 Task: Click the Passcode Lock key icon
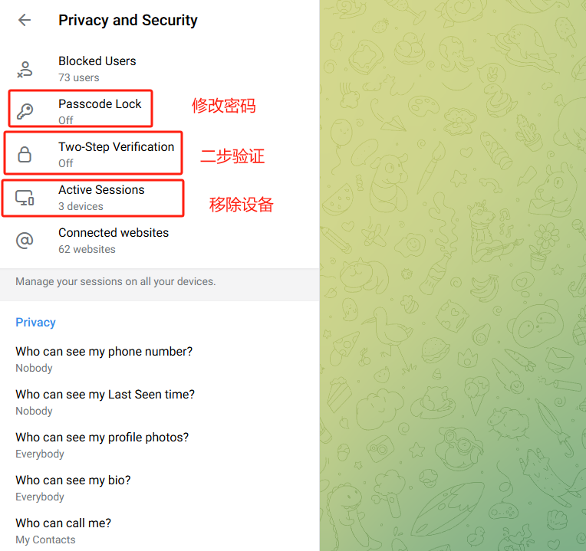coord(25,112)
